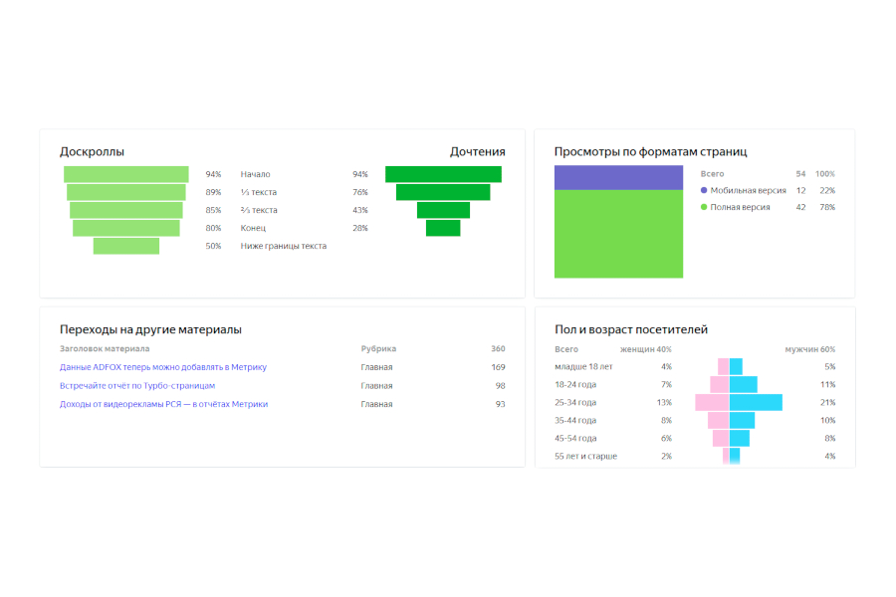
Task: Click the purple Мобильная версия legend dot
Action: coord(704,190)
